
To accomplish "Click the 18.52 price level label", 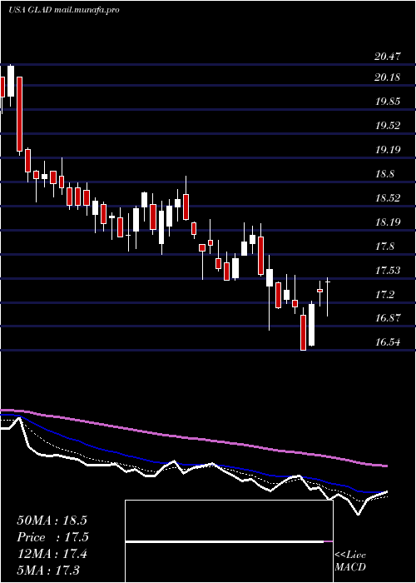I will [x=388, y=198].
